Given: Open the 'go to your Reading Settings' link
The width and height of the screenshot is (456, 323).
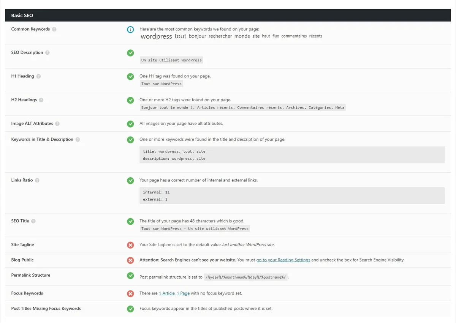Looking at the screenshot, I should click(283, 260).
